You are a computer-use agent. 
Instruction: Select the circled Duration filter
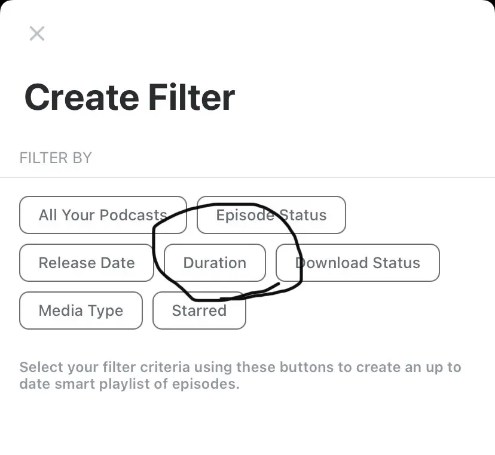215,263
